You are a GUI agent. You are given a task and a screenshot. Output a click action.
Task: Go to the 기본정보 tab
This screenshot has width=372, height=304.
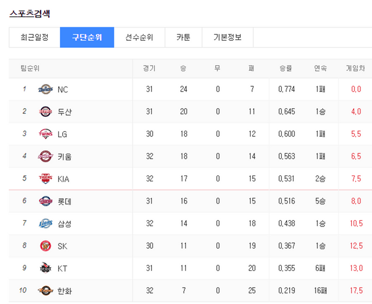pyautogui.click(x=227, y=38)
